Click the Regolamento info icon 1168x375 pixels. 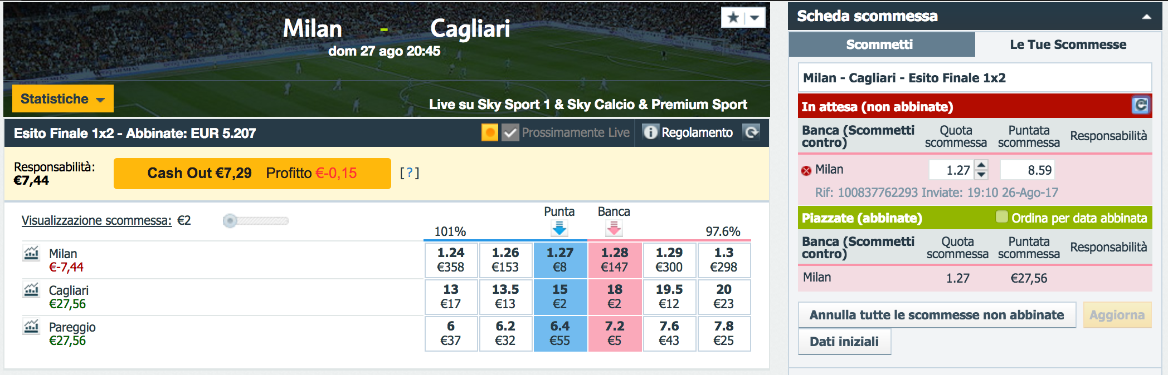tap(650, 132)
